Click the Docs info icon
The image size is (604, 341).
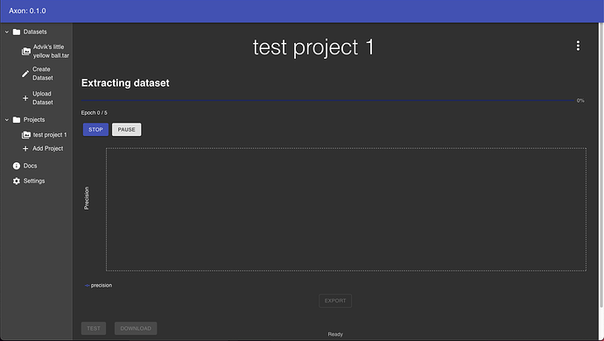pyautogui.click(x=16, y=166)
